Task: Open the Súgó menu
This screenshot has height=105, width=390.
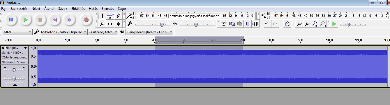Action: pos(122,9)
